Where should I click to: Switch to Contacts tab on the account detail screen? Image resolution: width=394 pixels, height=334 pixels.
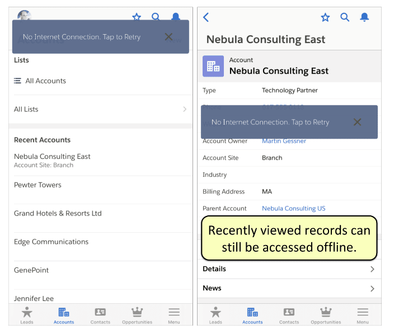[x=289, y=315]
